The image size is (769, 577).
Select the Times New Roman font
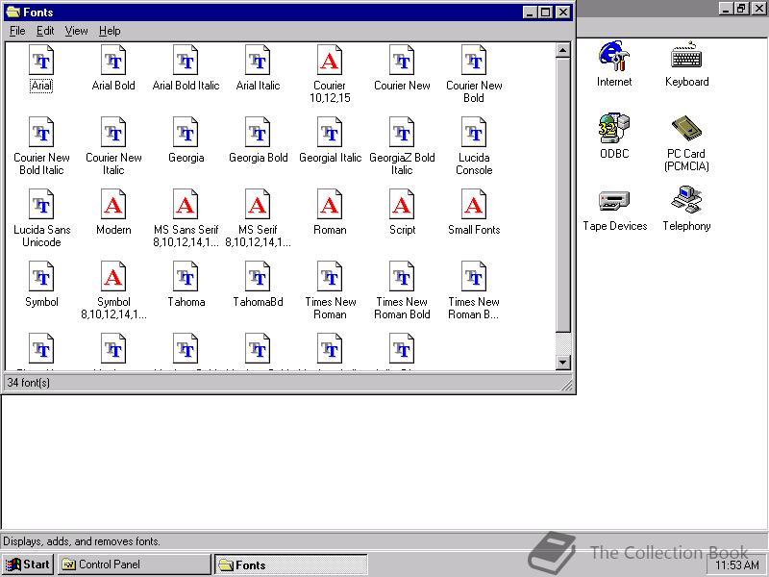tap(330, 277)
